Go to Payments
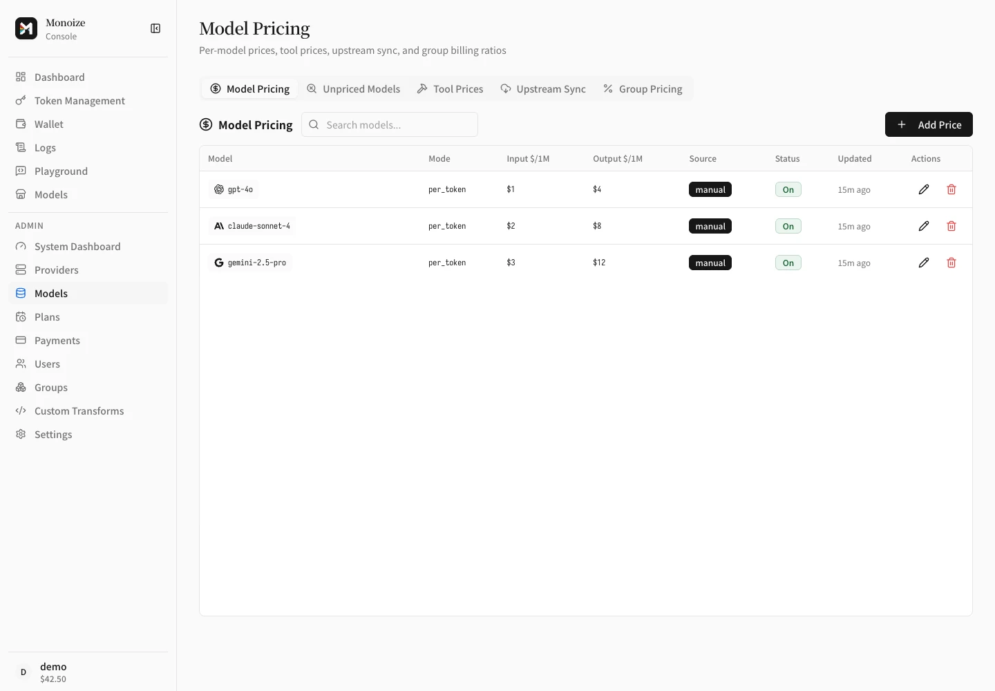This screenshot has height=691, width=995. (x=88, y=341)
